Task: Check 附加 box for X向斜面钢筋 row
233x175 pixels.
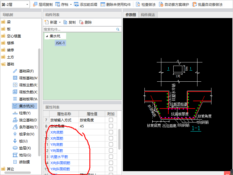Action: 111,163
